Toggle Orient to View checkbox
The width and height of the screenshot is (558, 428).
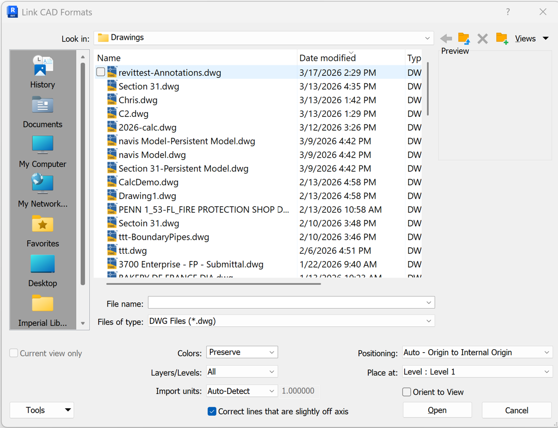tap(406, 392)
